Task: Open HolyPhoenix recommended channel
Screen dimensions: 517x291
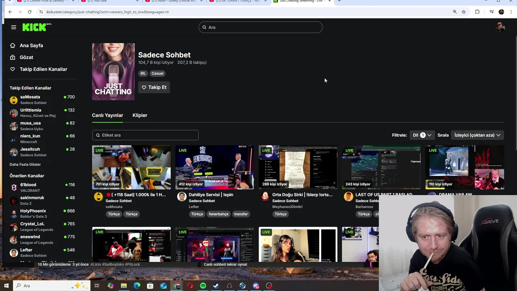Action: pyautogui.click(x=42, y=213)
